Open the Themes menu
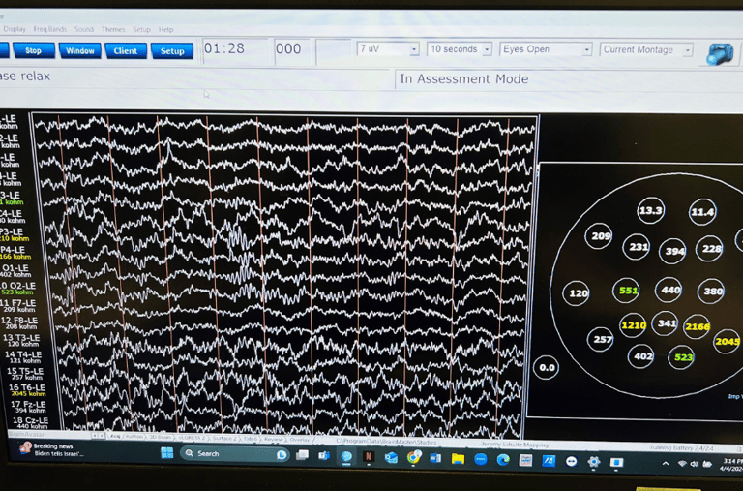The height and width of the screenshot is (491, 743). coord(113,29)
